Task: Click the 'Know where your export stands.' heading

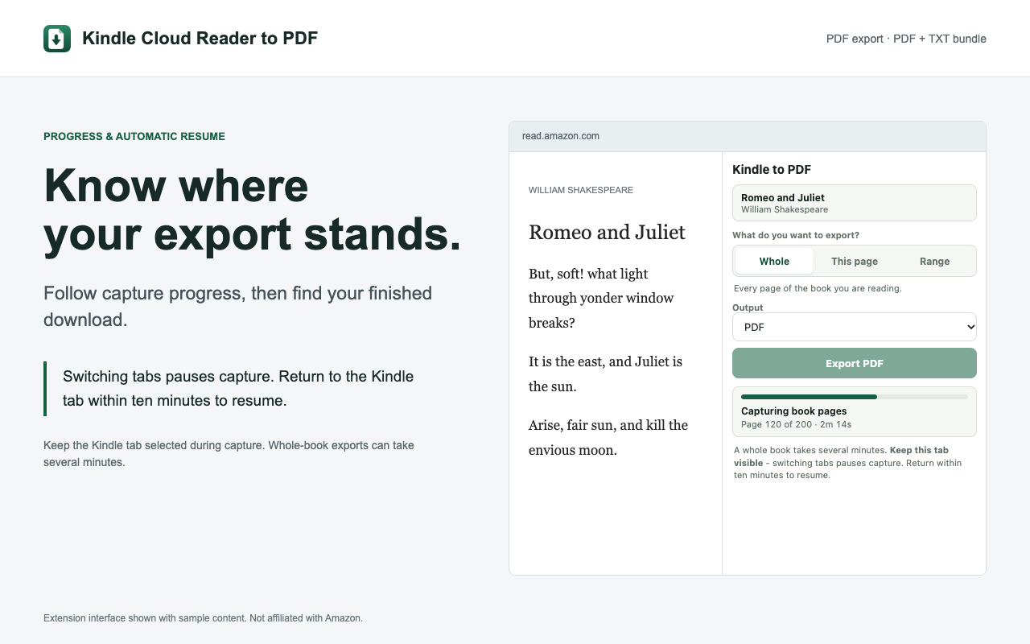Action: (253, 209)
